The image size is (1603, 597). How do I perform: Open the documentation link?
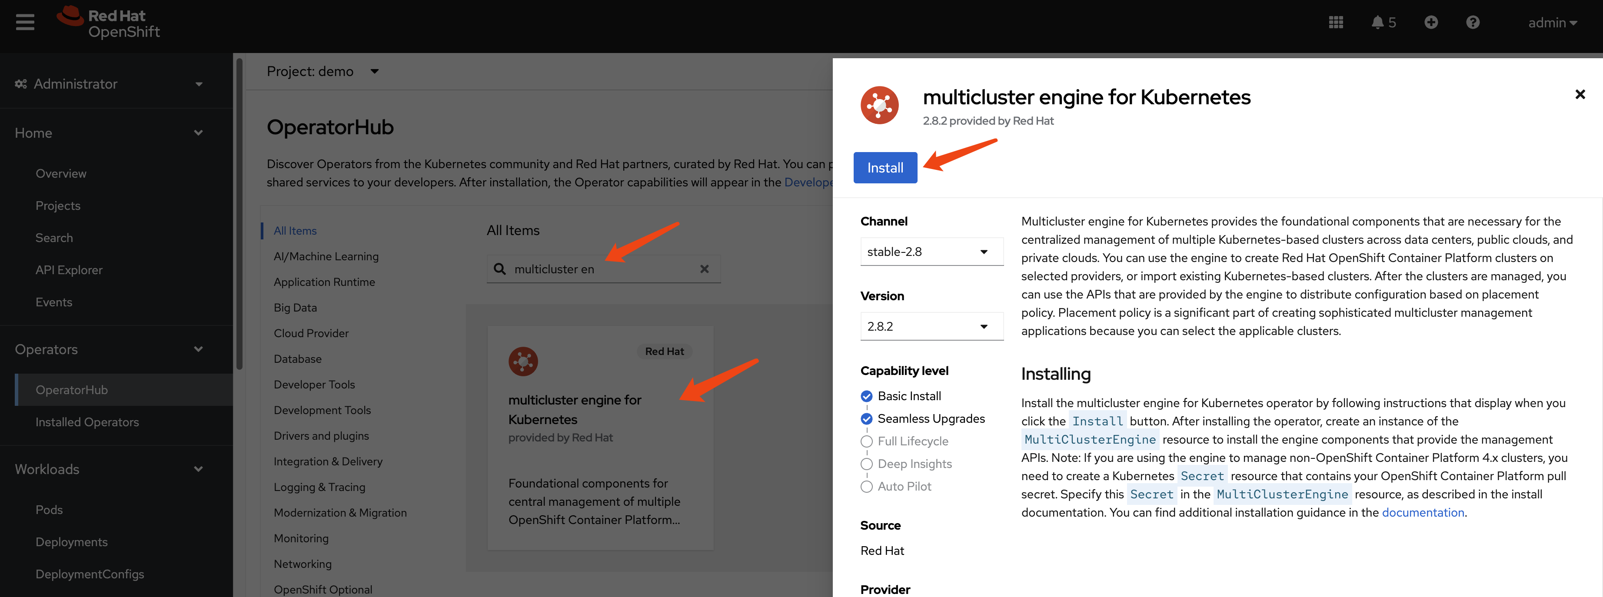coord(1423,512)
